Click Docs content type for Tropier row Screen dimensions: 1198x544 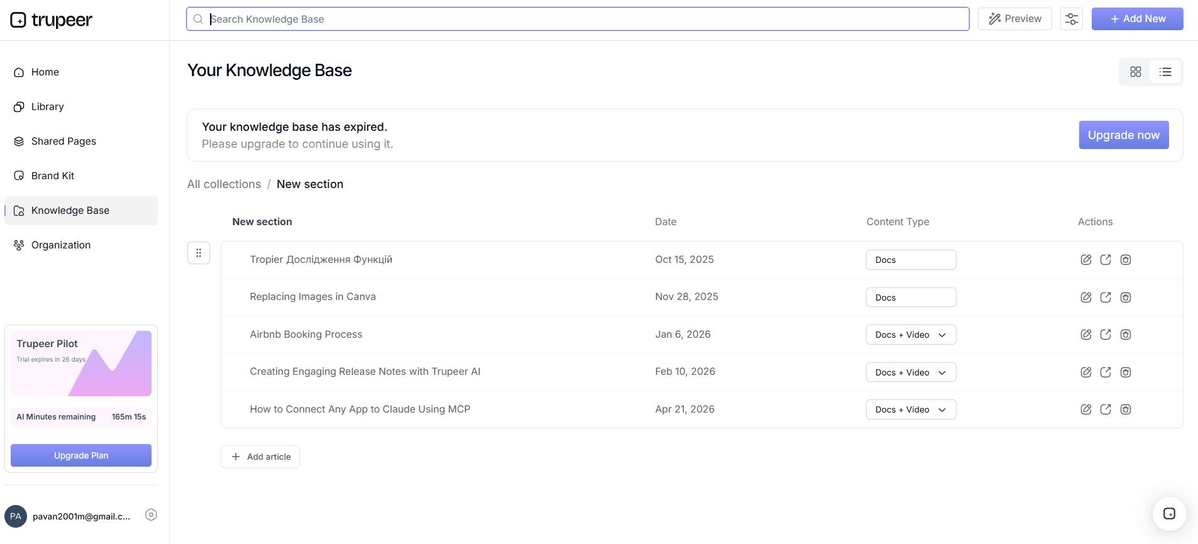pyautogui.click(x=911, y=260)
